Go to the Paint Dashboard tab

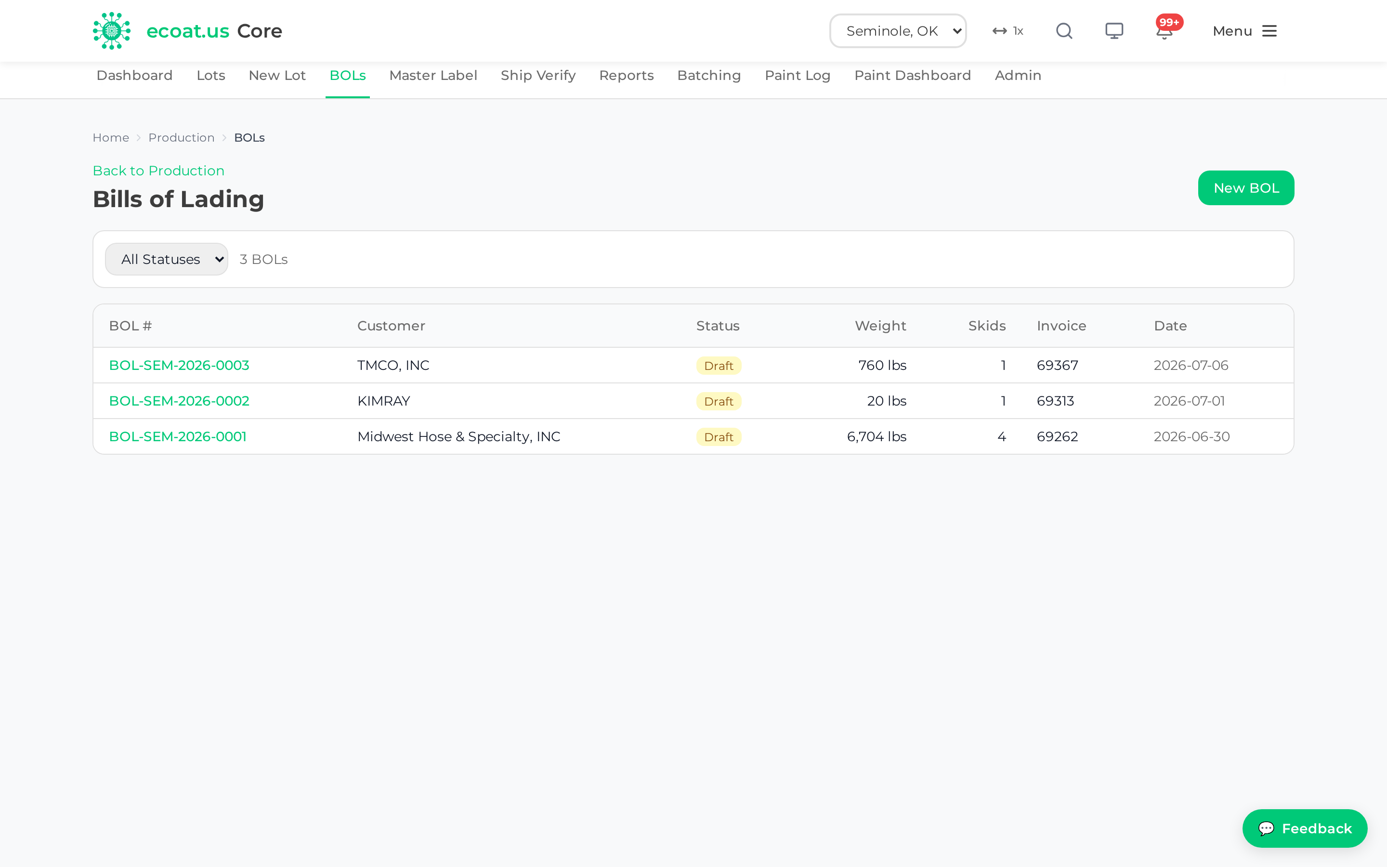[x=913, y=75]
